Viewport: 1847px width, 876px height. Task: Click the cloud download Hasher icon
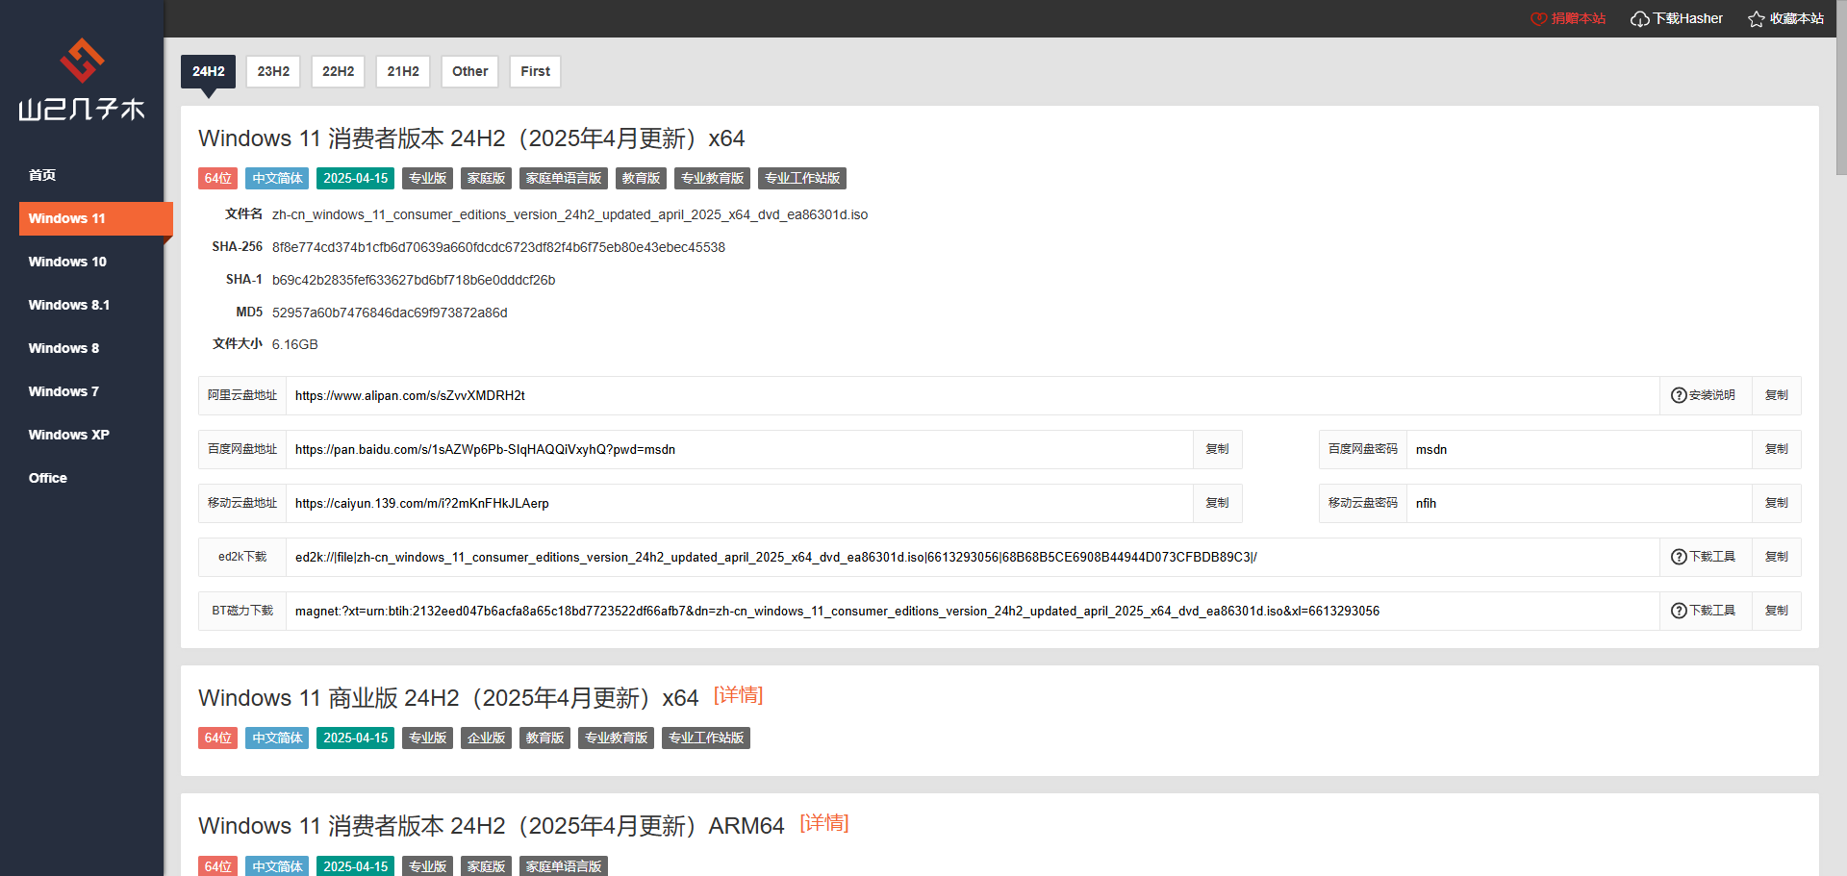pyautogui.click(x=1640, y=19)
